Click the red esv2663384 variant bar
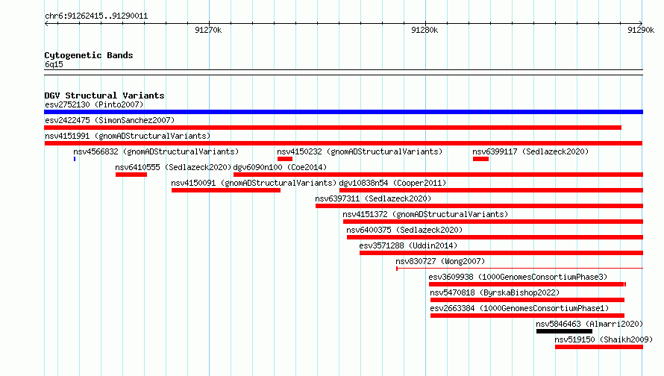Screen dimensions: 664x376 [527, 316]
